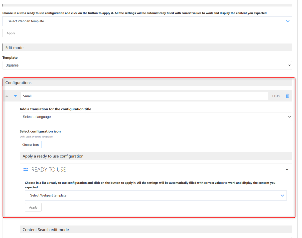Open Select Webpart template dropdown above Edit mode

point(147,21)
